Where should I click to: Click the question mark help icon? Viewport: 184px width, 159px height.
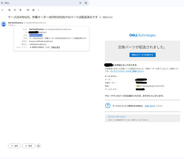click(x=108, y=106)
